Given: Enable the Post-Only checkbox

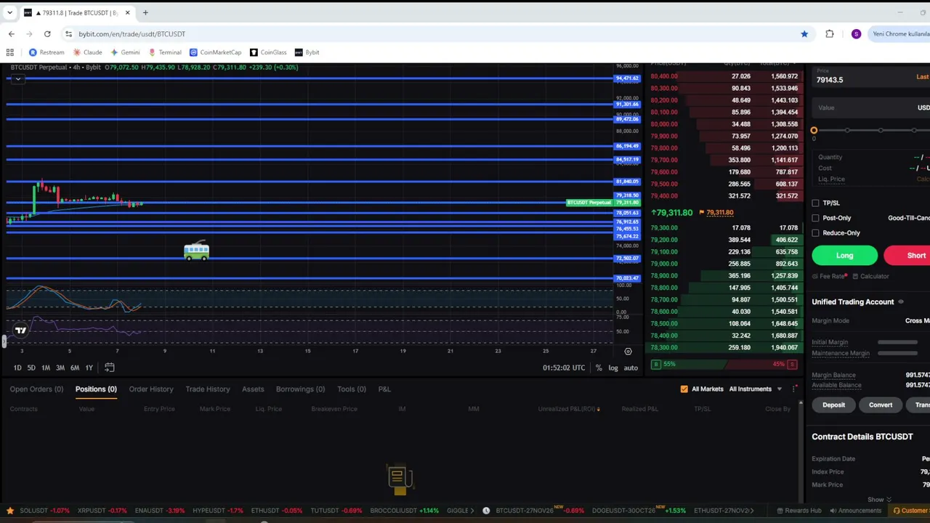Looking at the screenshot, I should tap(815, 218).
